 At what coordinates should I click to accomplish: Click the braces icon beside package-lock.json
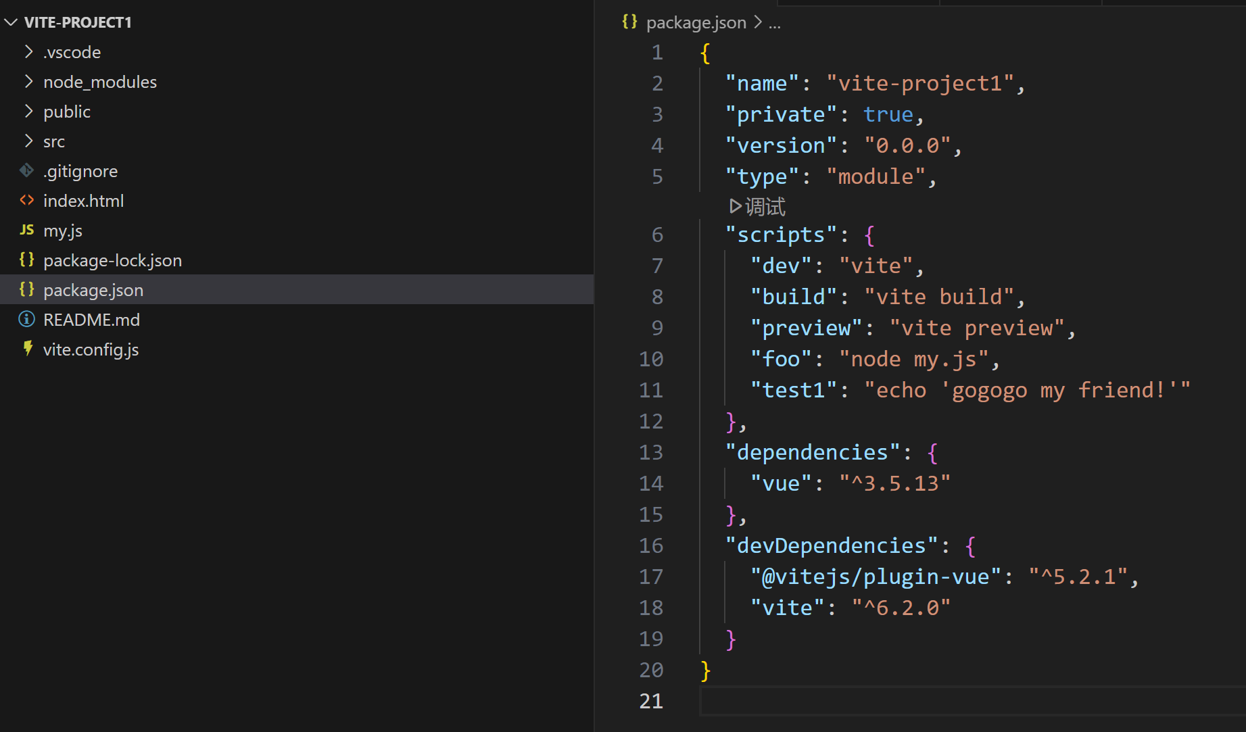(x=26, y=260)
